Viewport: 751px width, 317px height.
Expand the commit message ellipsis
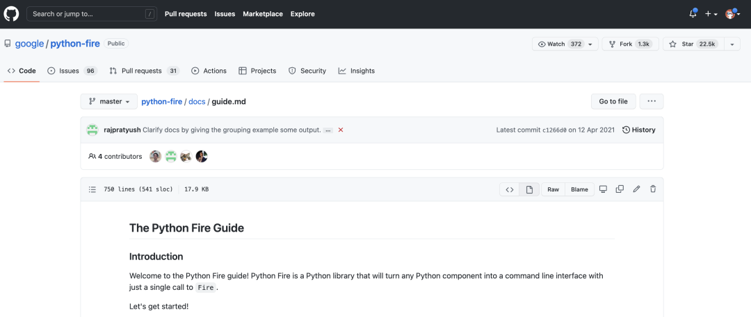tap(328, 130)
